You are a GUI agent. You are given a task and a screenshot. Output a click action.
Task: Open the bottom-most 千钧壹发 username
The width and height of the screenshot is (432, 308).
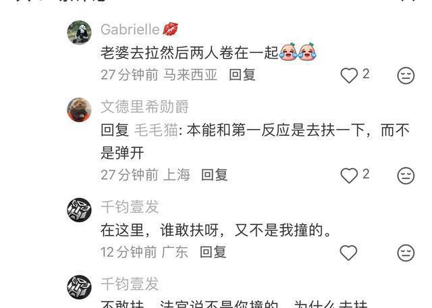click(130, 284)
